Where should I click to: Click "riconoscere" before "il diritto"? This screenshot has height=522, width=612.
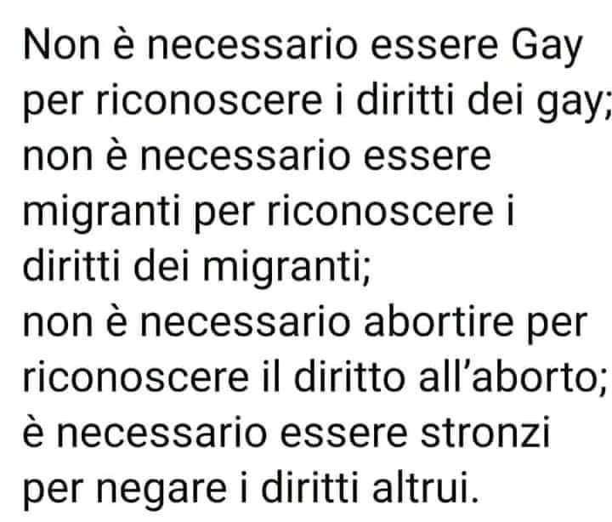click(136, 377)
